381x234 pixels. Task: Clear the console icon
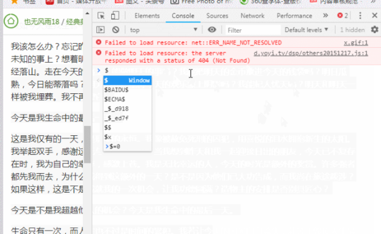(116, 30)
